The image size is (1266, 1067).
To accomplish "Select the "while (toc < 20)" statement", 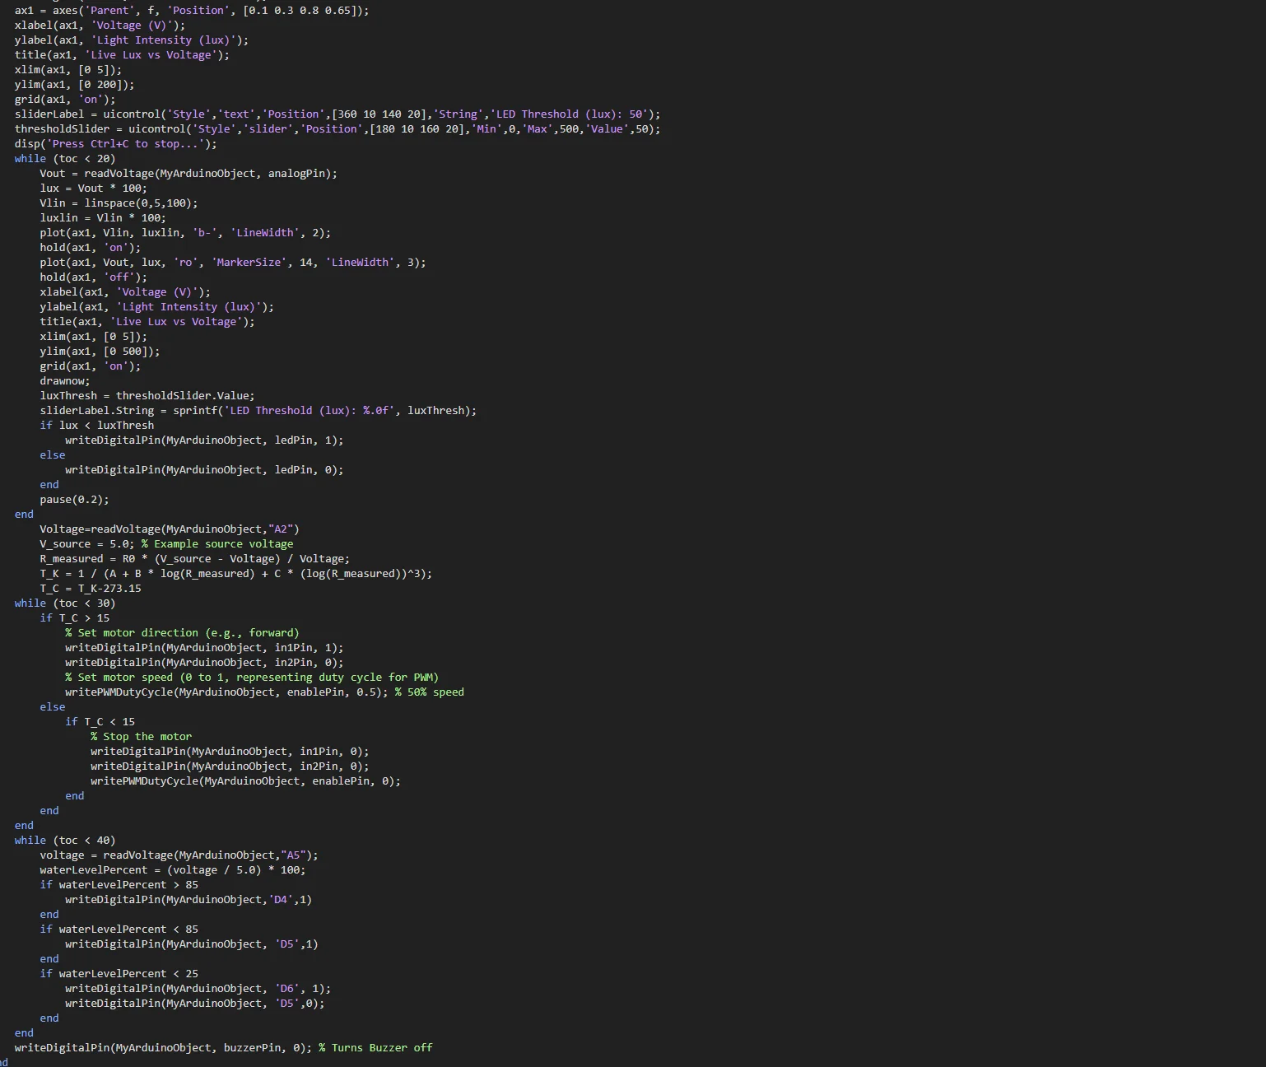I will [x=65, y=159].
